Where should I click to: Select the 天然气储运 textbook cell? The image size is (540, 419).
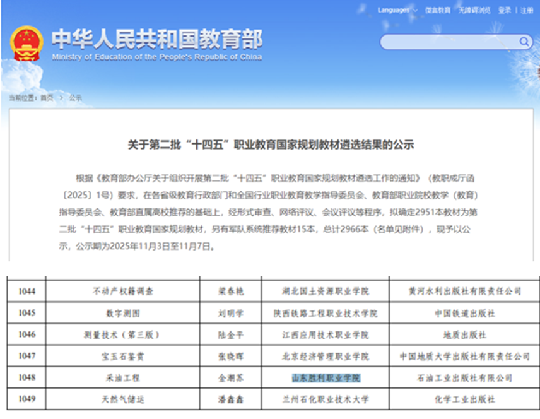123,399
